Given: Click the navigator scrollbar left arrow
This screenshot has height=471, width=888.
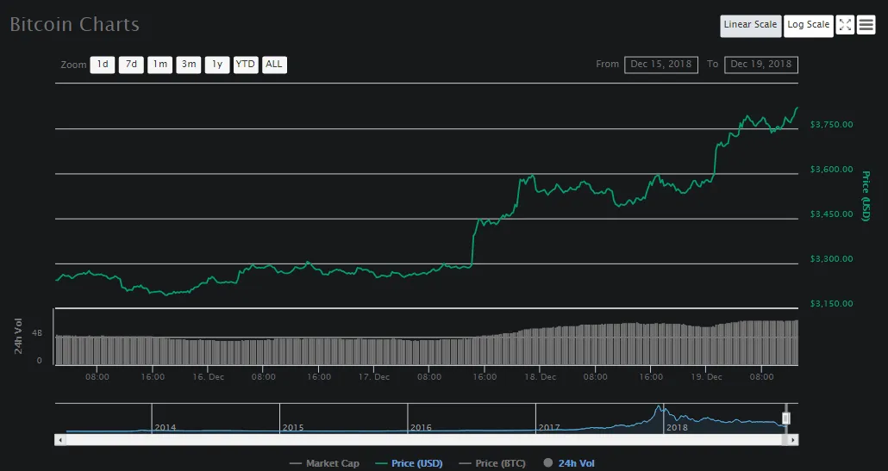Looking at the screenshot, I should [x=60, y=440].
